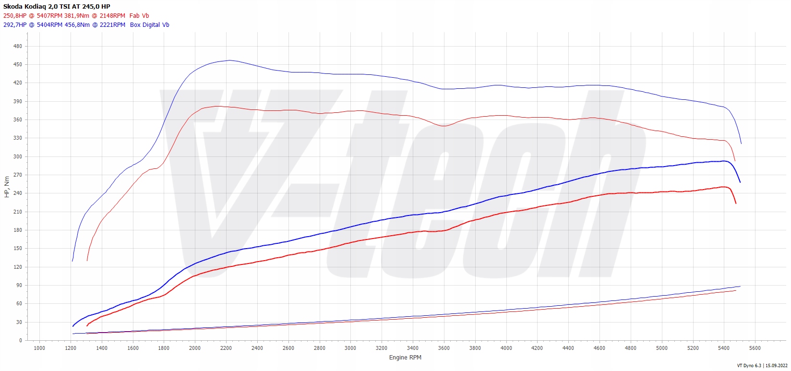Click the 5200 tick on the RPM axis
This screenshot has width=791, height=371.
693,348
